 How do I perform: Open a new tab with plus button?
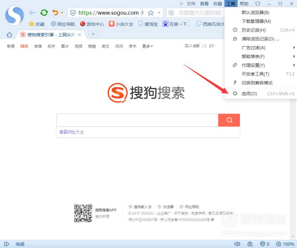tap(93, 34)
